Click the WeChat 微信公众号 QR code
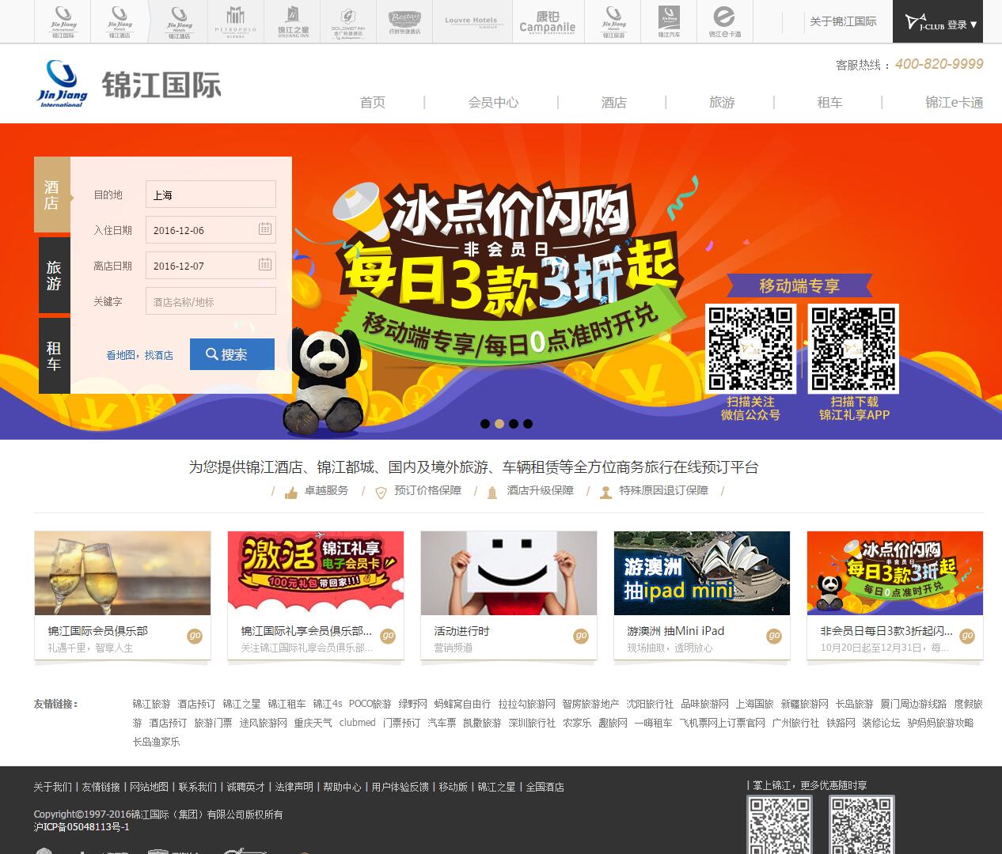The width and height of the screenshot is (1002, 854). pos(750,349)
